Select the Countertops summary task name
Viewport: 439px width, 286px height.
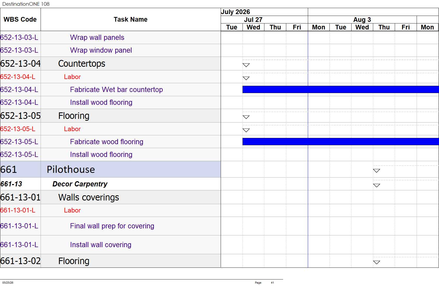click(x=82, y=64)
